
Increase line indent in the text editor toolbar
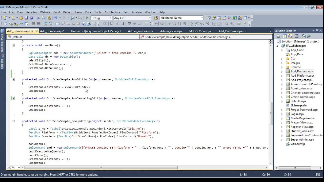pyautogui.click(x=38, y=24)
